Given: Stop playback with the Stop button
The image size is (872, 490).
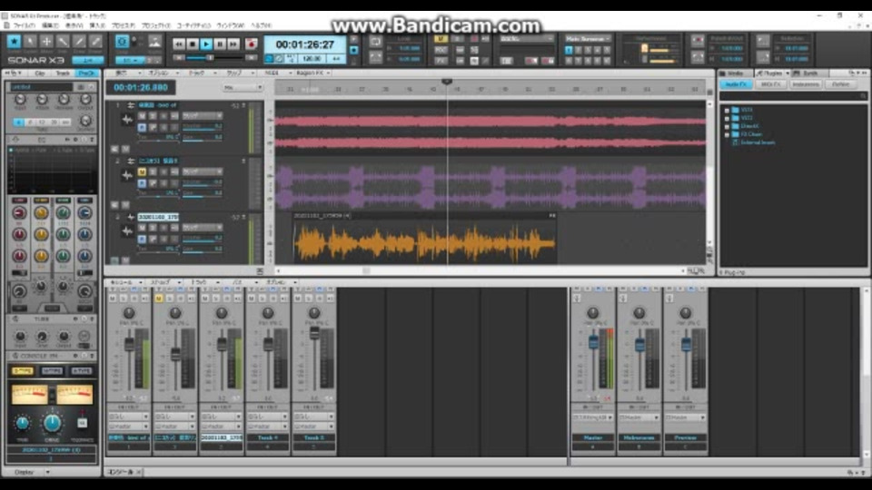Looking at the screenshot, I should pyautogui.click(x=193, y=44).
